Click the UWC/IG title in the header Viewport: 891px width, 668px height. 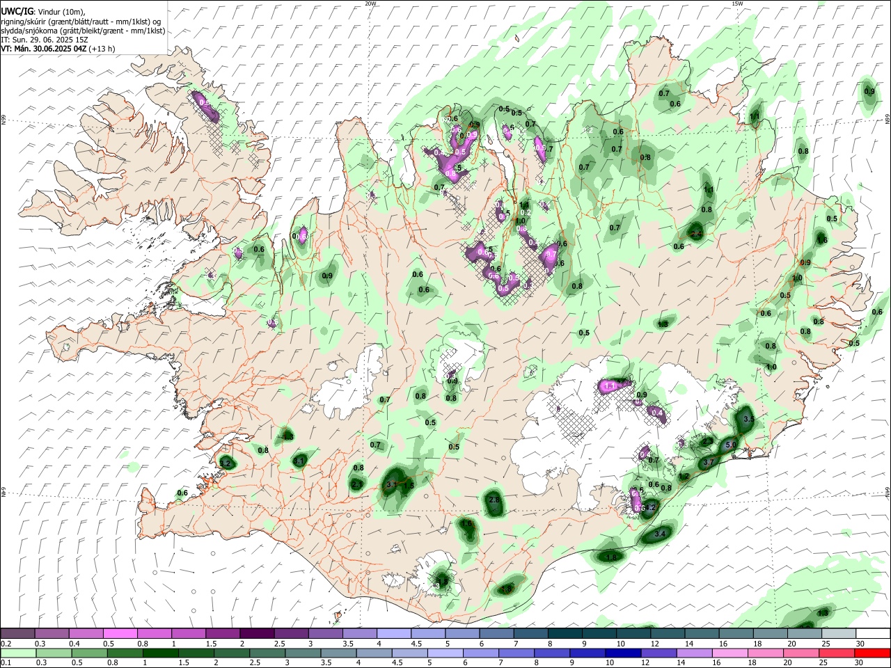[17, 10]
